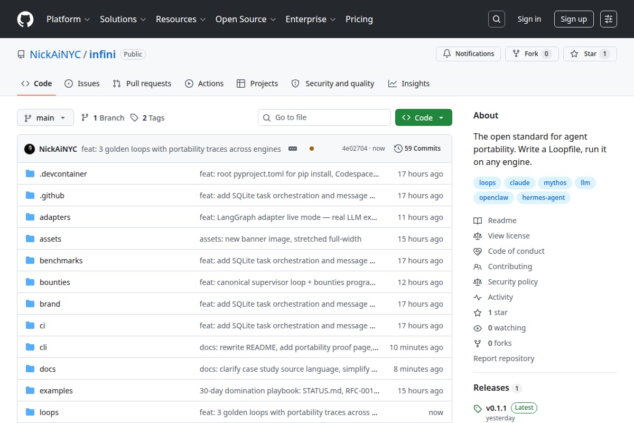
Task: Click the loops folder icon
Action: tap(30, 412)
